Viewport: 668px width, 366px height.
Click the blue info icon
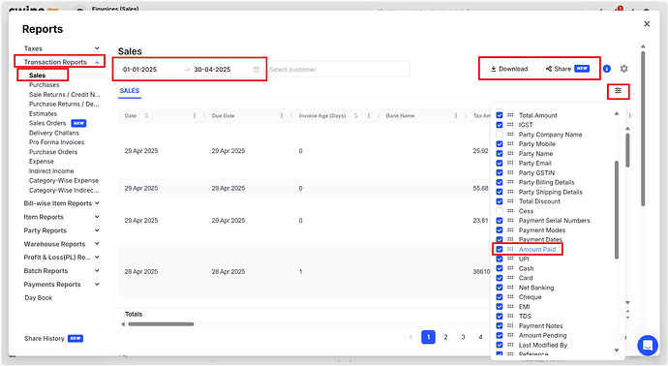[607, 69]
